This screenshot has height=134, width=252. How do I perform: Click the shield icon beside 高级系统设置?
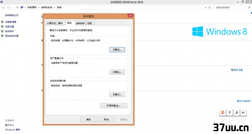2,36
